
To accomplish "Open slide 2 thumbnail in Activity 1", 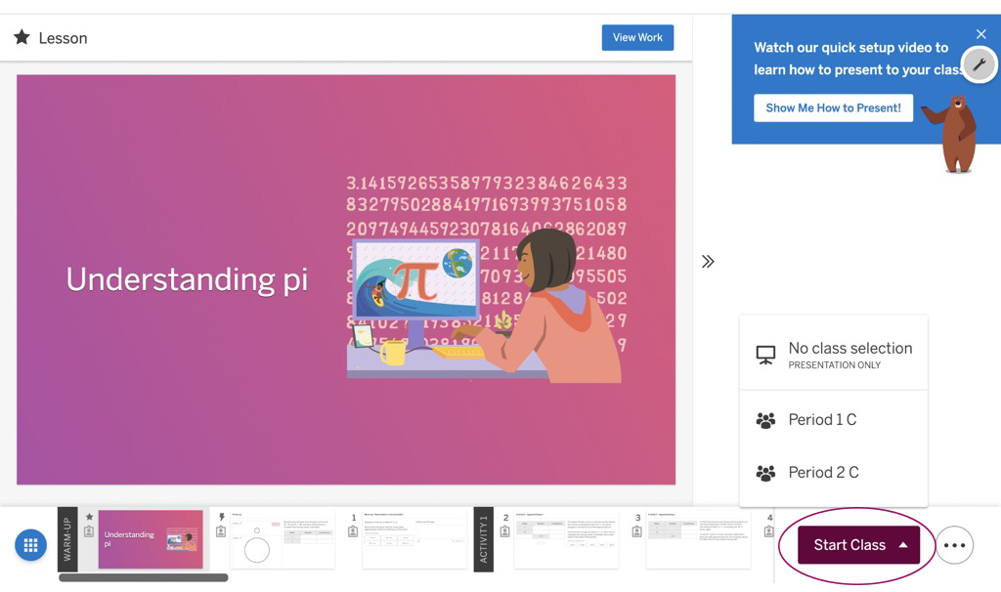I will 566,539.
